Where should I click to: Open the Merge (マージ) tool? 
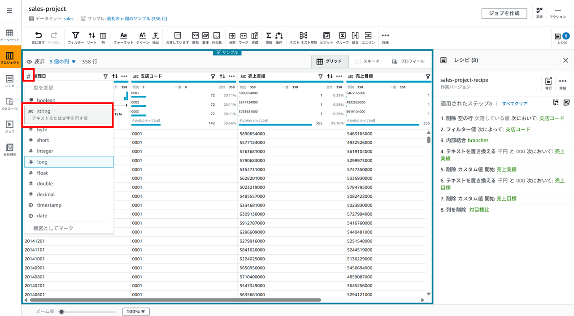click(244, 38)
